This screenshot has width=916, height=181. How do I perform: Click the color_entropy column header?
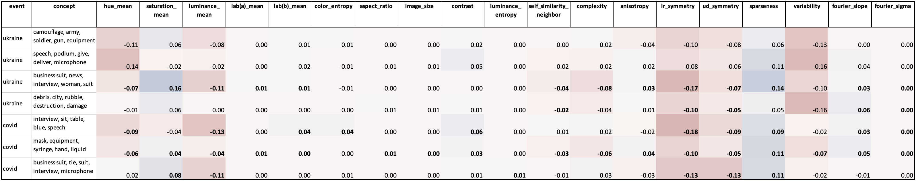point(333,6)
